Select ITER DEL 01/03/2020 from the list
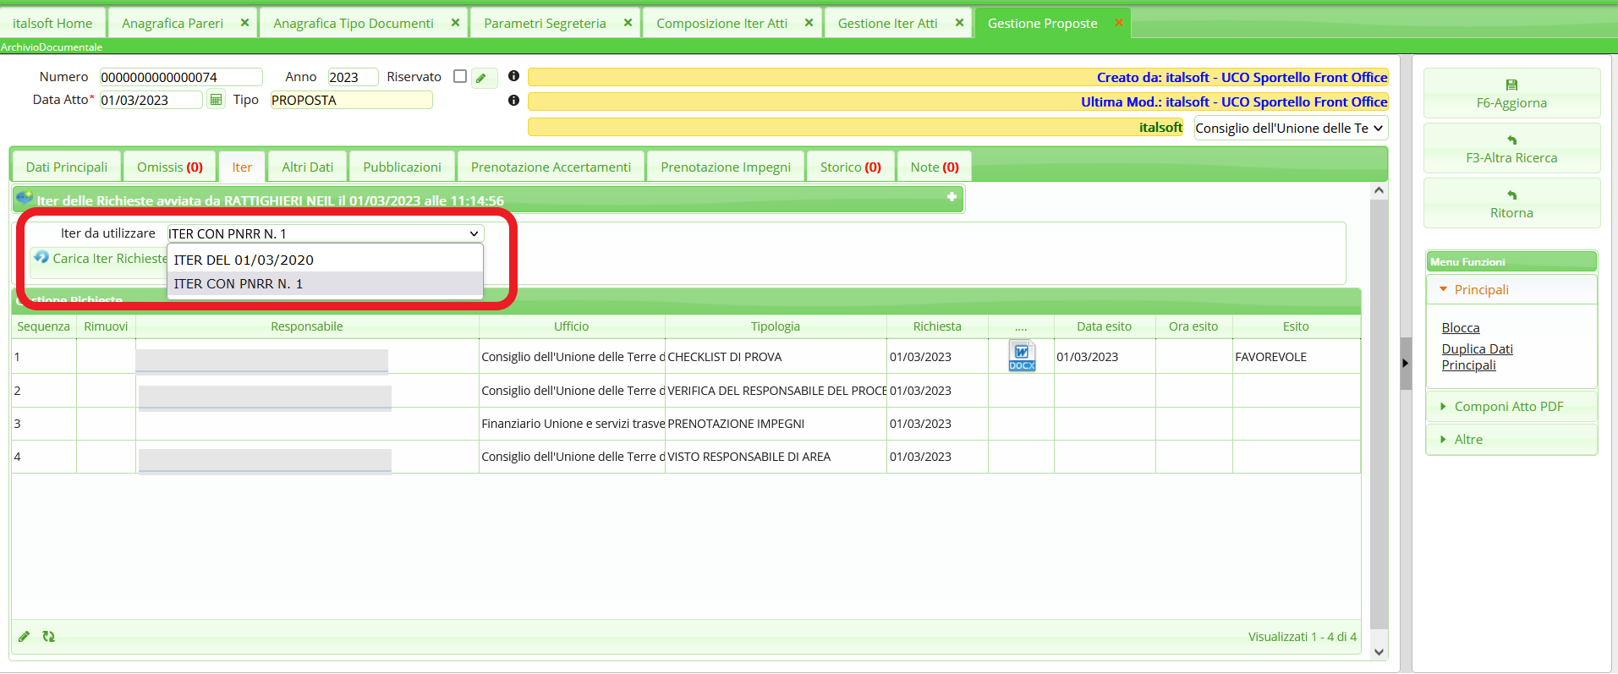 [244, 260]
